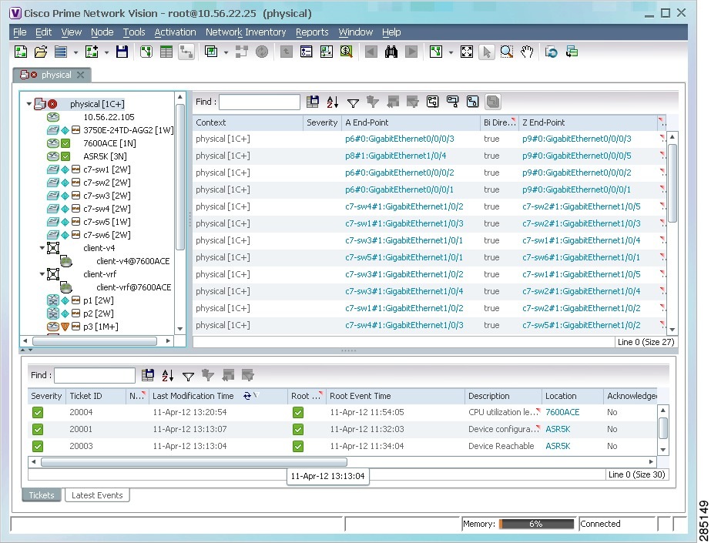Click the binoculars Find icon in the toolbar
The width and height of the screenshot is (711, 543).
click(x=391, y=52)
